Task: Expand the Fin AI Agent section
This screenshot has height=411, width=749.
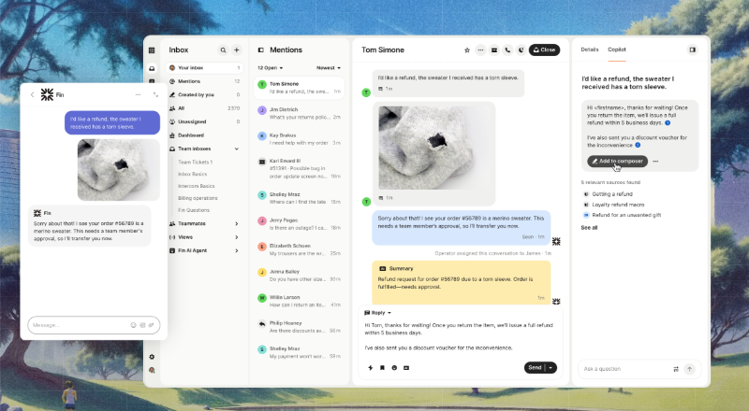Action: pos(237,250)
